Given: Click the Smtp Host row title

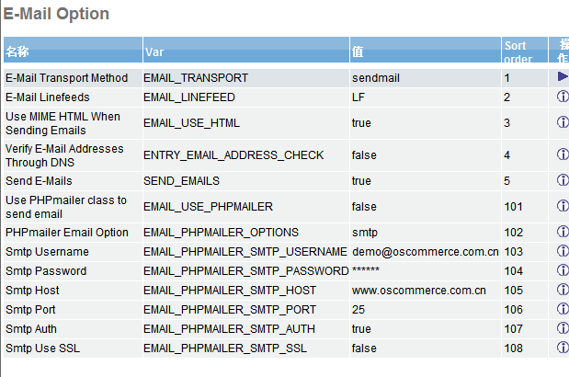Looking at the screenshot, I should pos(32,291).
